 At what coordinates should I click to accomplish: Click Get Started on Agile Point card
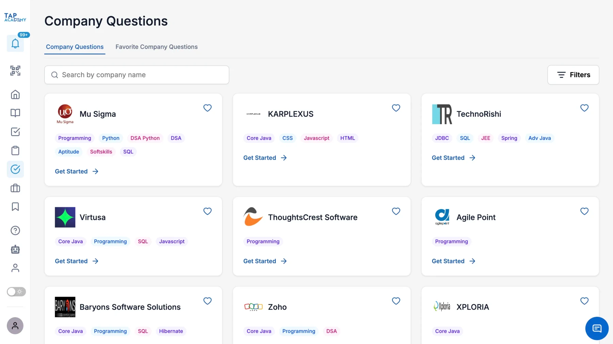point(454,261)
